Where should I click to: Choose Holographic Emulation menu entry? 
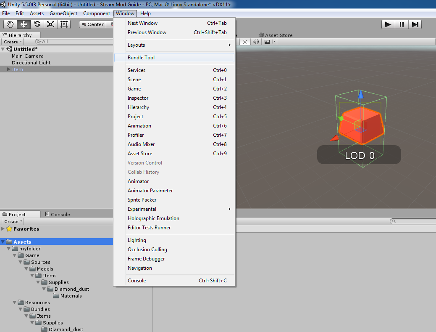coord(174,218)
